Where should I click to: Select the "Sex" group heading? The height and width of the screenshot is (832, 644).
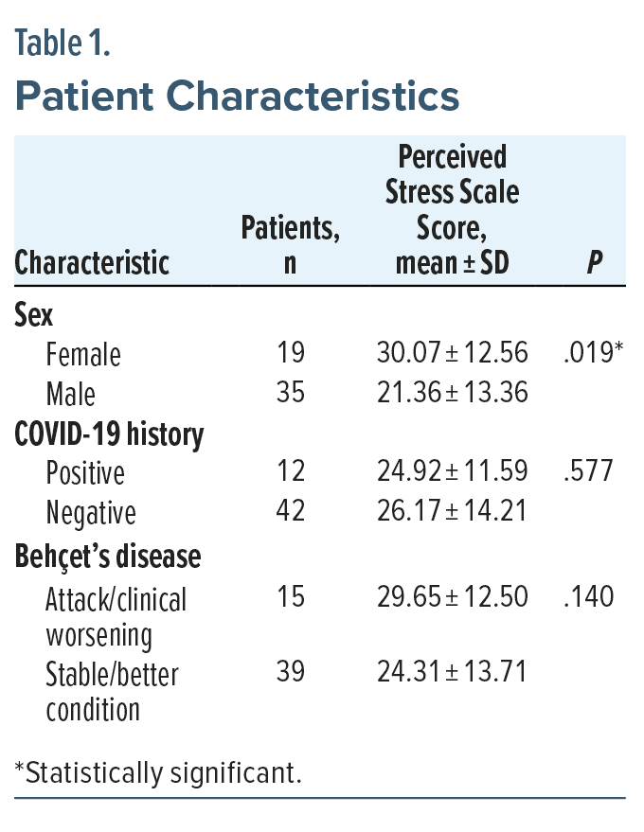[x=33, y=314]
